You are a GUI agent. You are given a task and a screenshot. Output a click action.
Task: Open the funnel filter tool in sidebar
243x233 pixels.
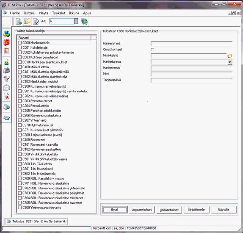coord(6,79)
